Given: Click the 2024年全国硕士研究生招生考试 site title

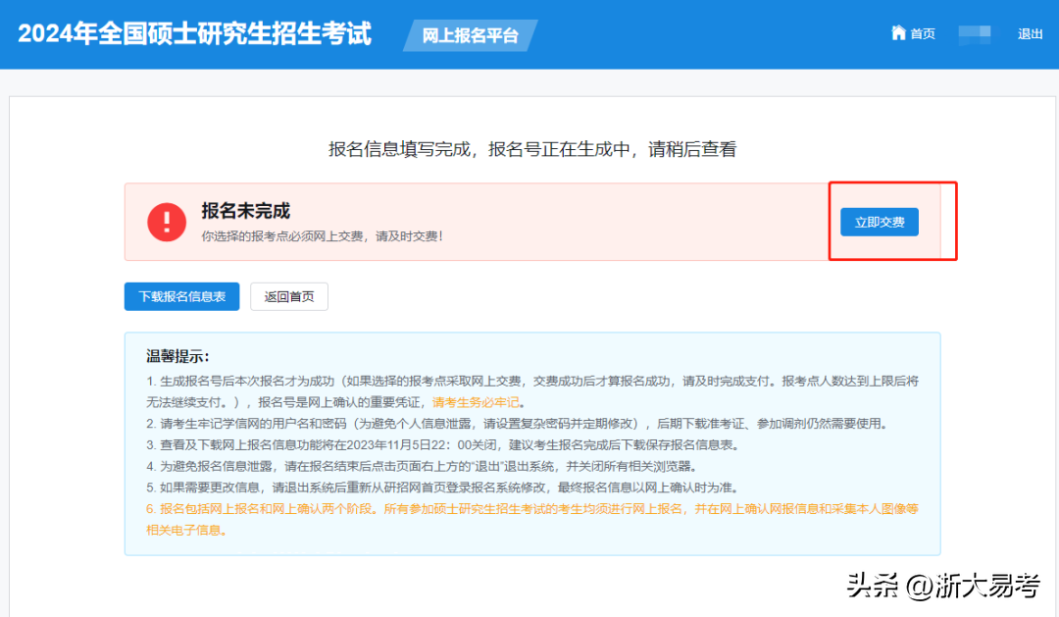Looking at the screenshot, I should coord(194,33).
